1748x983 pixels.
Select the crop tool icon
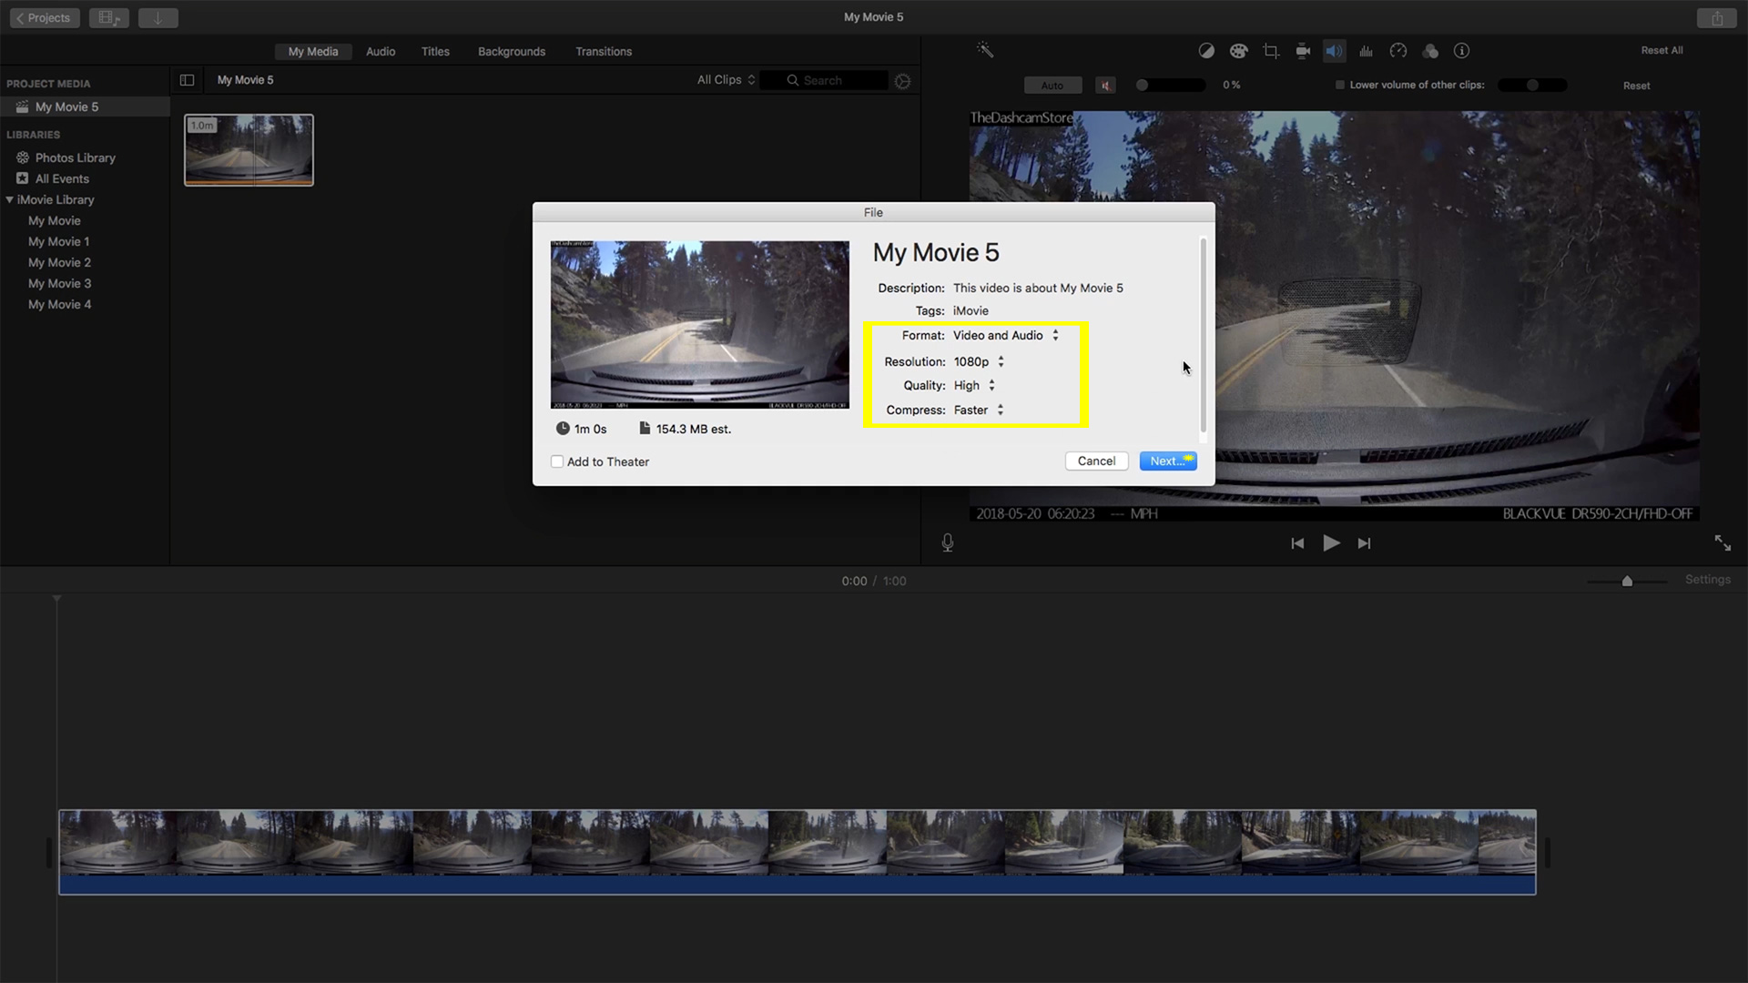[1271, 51]
